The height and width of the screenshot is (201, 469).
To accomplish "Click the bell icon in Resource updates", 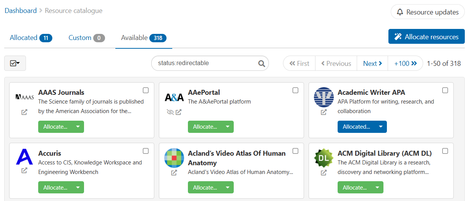I will point(400,12).
